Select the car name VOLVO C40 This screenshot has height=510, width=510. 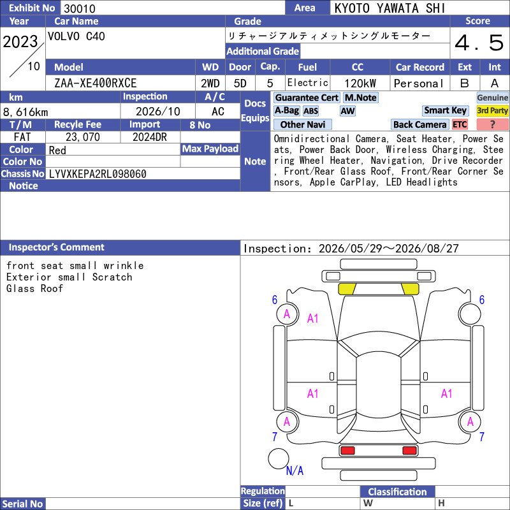point(76,36)
